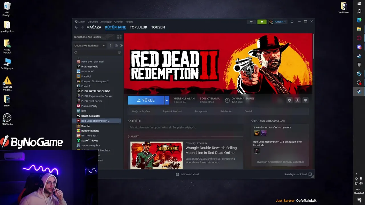Open İndirmeleri Yönet downloads
The image size is (365, 205).
click(x=187, y=174)
